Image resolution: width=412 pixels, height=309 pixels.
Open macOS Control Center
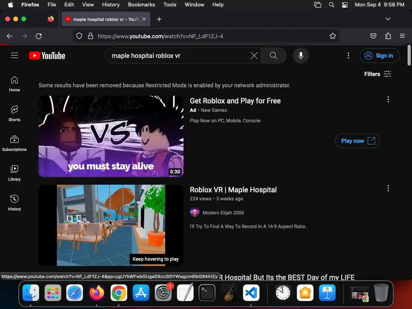[x=345, y=5]
